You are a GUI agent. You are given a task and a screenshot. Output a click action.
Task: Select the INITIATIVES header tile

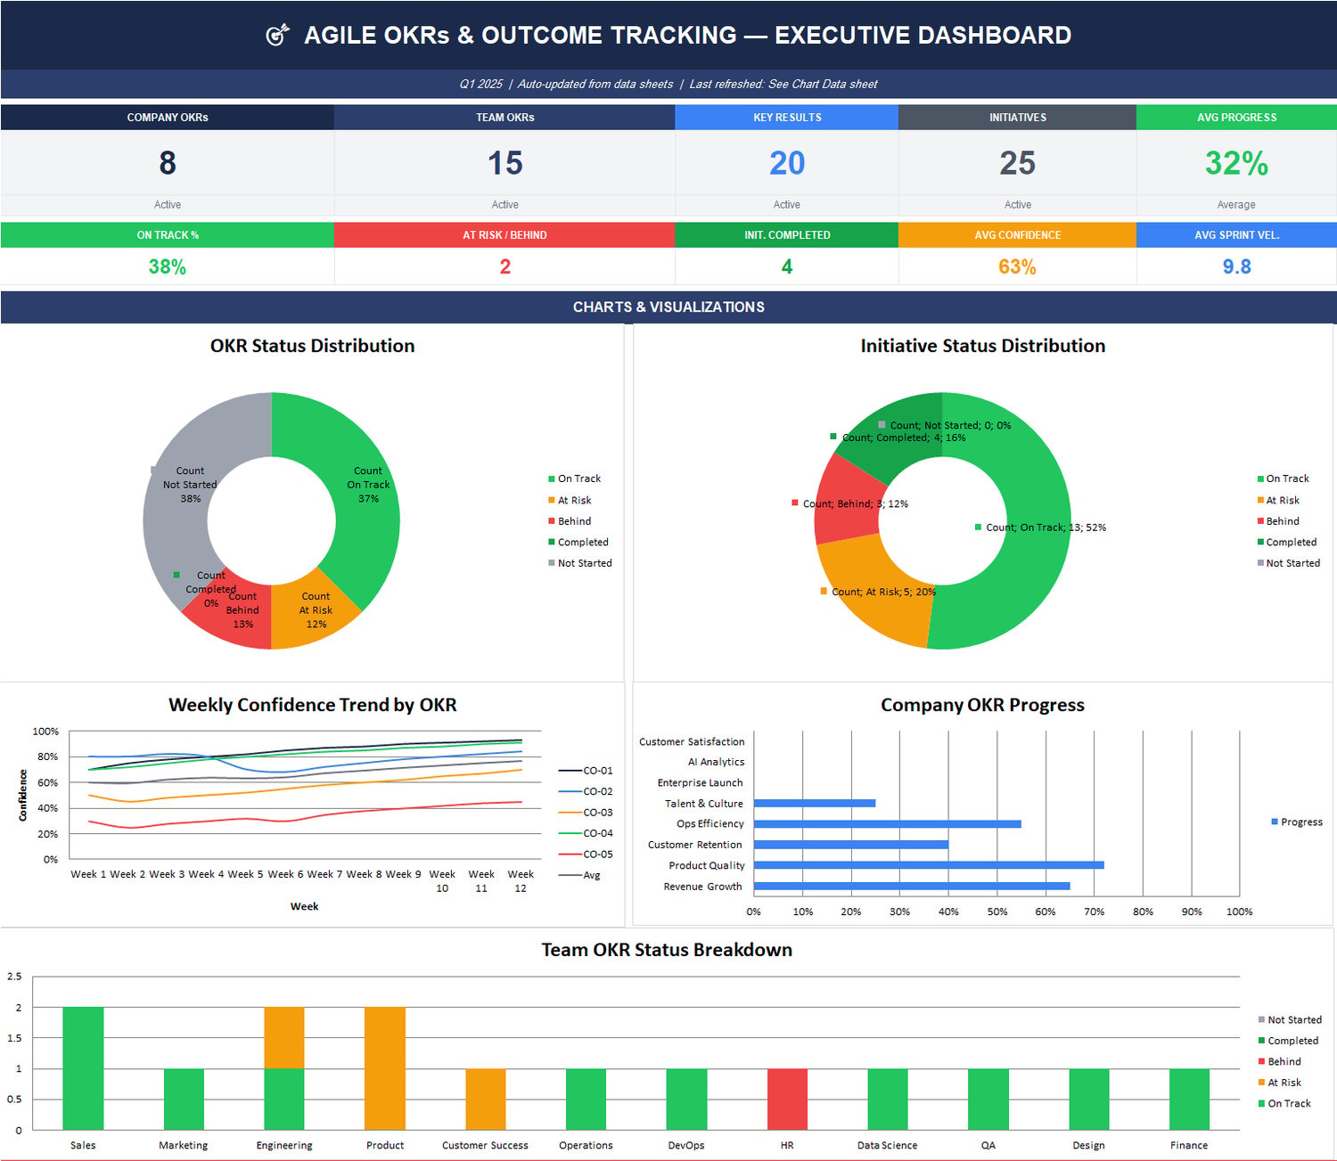pyautogui.click(x=1017, y=118)
